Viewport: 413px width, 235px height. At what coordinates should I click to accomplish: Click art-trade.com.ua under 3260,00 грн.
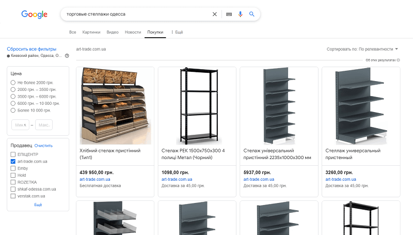point(341,179)
